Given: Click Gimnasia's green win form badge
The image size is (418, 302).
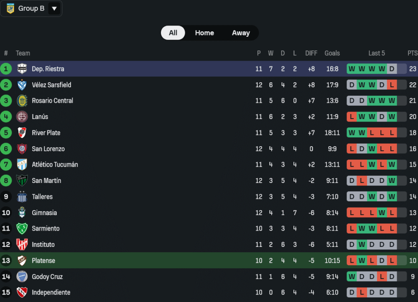Looking at the screenshot, I should [x=382, y=213].
